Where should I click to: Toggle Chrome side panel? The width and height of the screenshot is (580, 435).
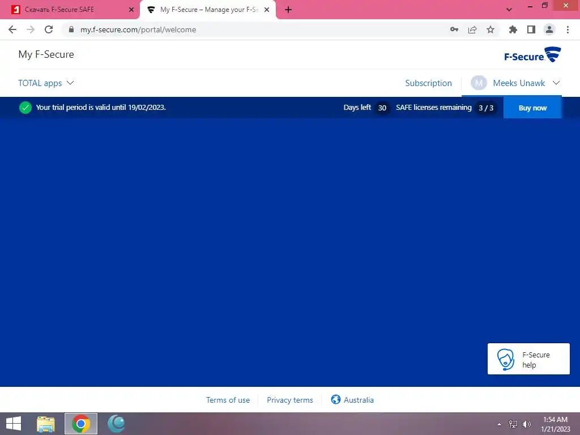pos(531,29)
